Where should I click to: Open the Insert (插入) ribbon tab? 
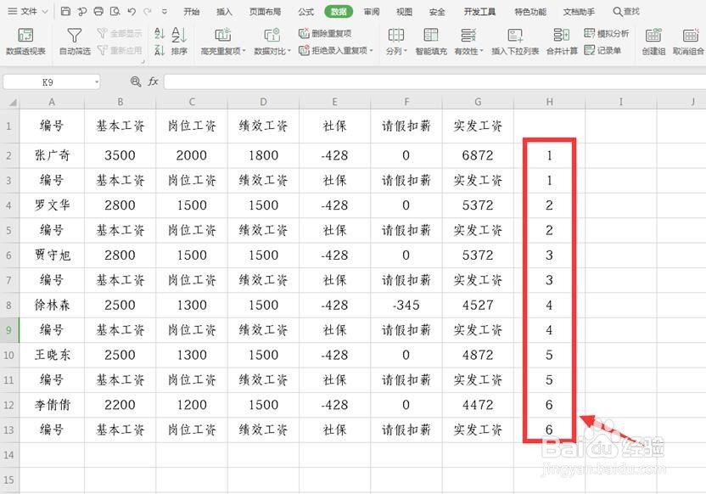pyautogui.click(x=224, y=12)
